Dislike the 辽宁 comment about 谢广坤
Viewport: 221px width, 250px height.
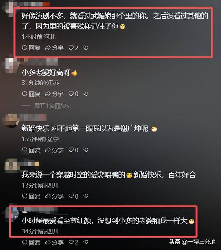coord(86,150)
